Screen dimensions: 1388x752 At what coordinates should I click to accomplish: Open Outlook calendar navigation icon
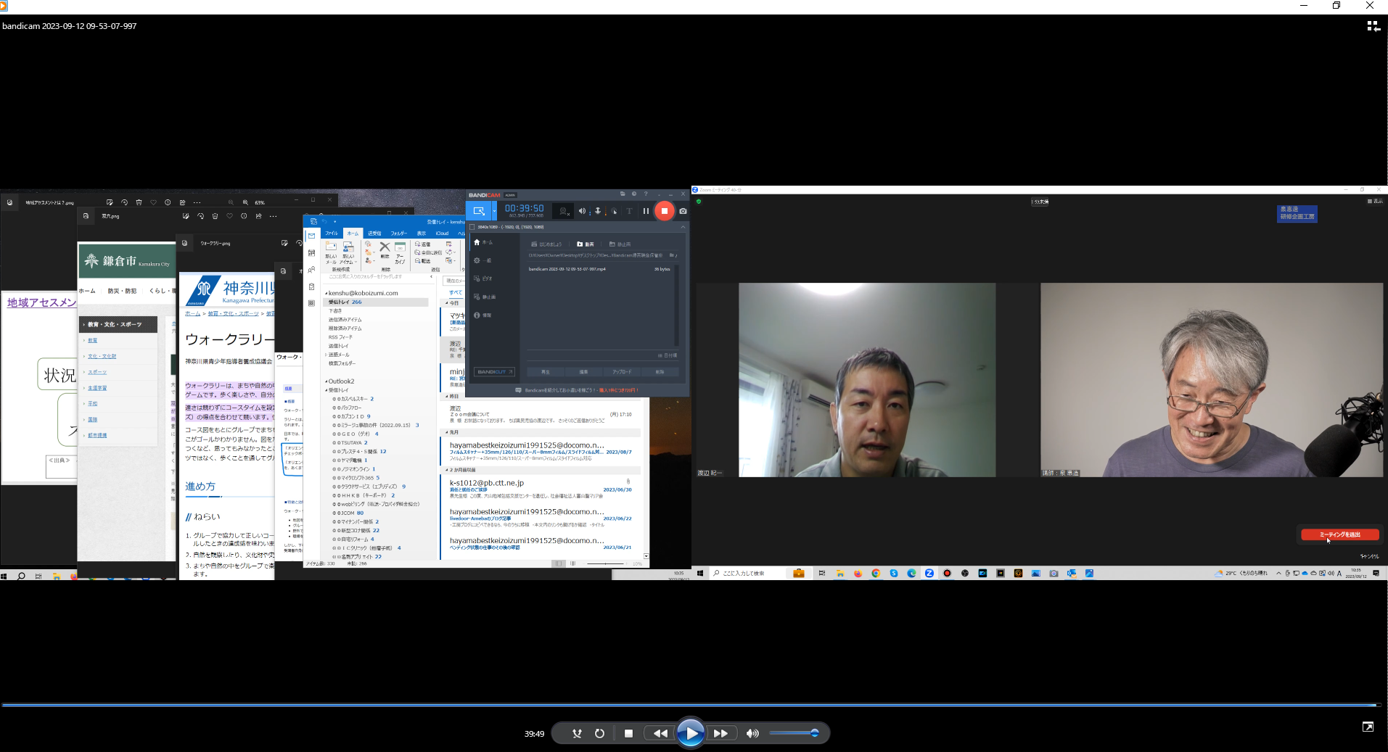312,252
